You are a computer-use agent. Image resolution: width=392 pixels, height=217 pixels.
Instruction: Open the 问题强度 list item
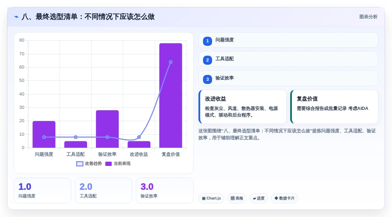pyautogui.click(x=288, y=40)
